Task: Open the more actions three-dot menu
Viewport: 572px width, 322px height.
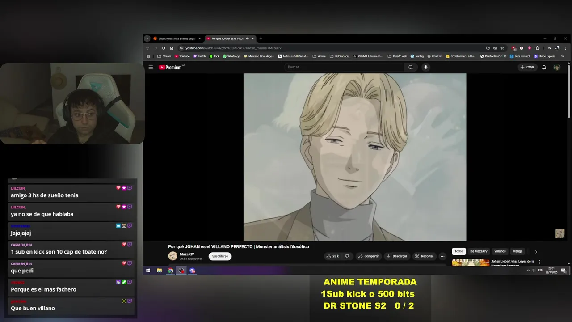Action: (x=442, y=256)
